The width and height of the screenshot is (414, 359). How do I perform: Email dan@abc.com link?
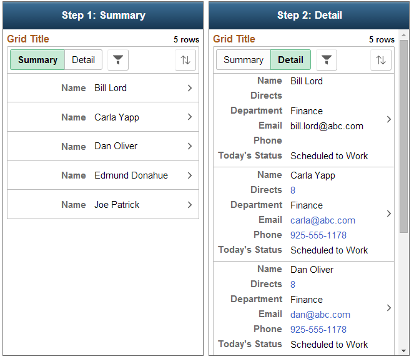tap(320, 315)
